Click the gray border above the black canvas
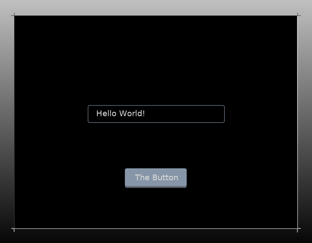 click(x=156, y=8)
